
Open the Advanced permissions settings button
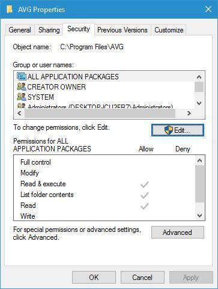[x=178, y=233]
